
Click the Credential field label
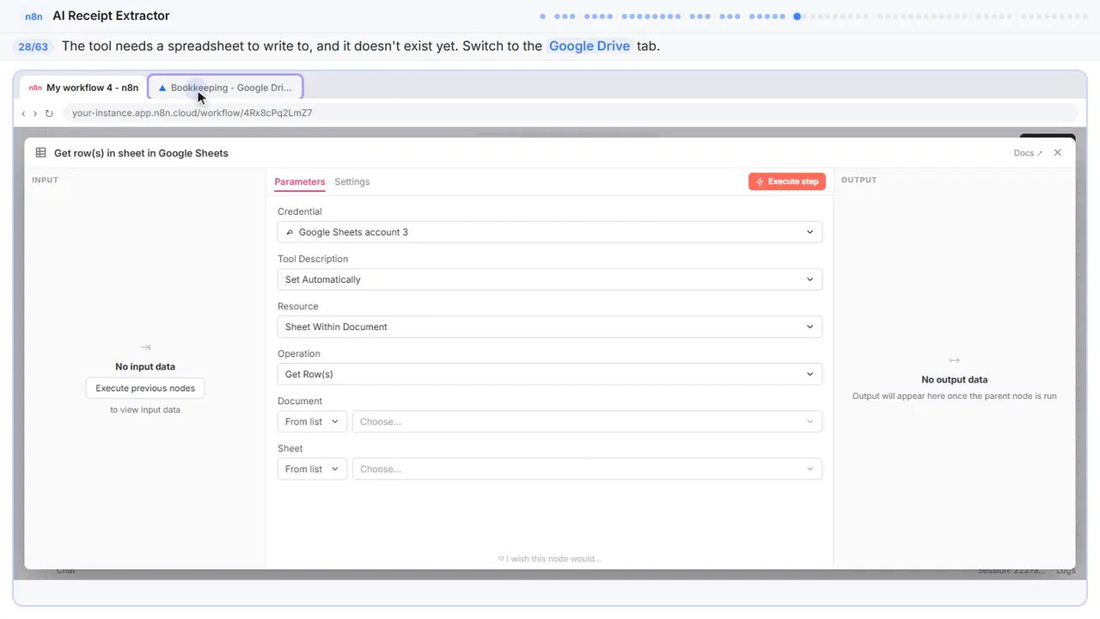tap(300, 211)
